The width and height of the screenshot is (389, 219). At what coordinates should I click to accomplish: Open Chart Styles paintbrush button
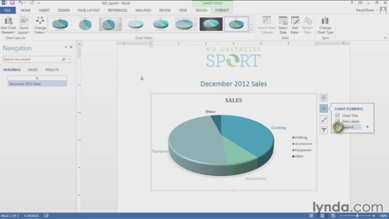click(x=324, y=119)
